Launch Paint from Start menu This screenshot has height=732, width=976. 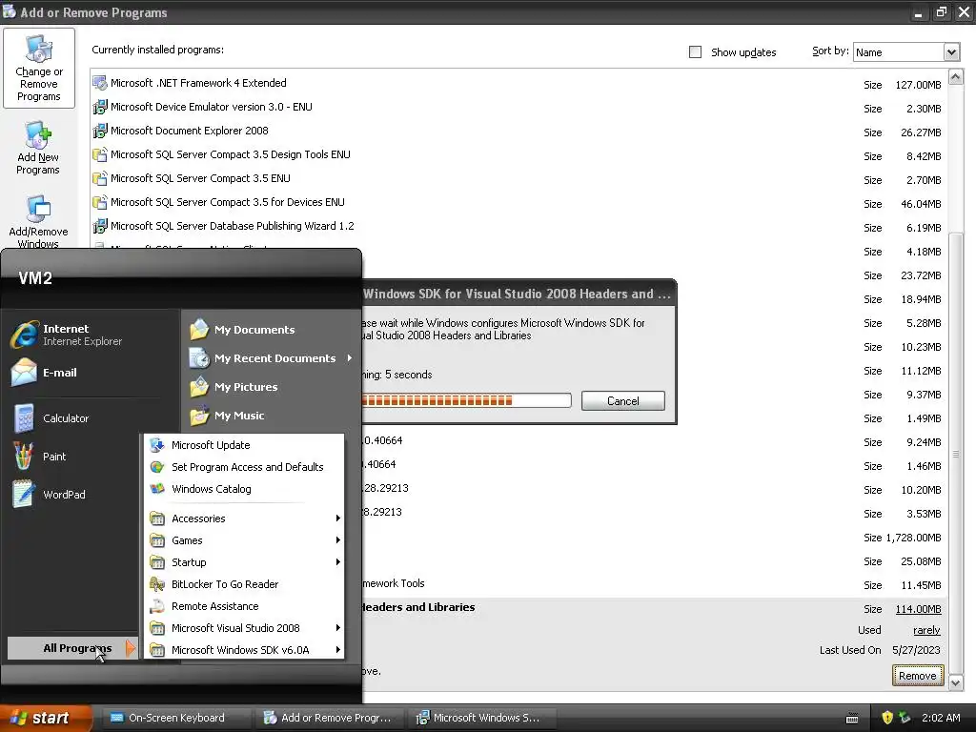pos(24,457)
